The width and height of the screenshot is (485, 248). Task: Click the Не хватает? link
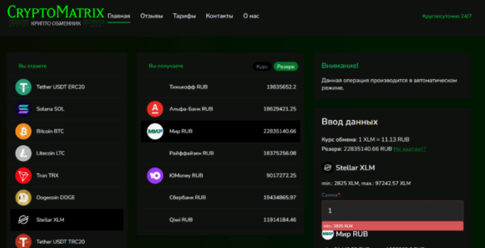409,149
